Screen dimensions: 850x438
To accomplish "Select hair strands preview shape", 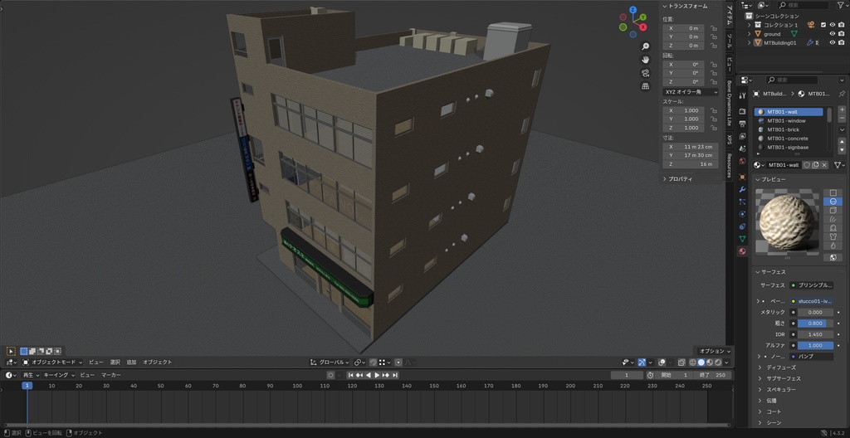I will (833, 219).
